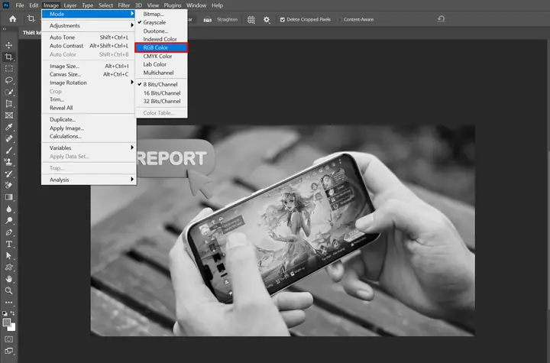Change screen mode icon
The height and width of the screenshot is (363, 550).
(8, 351)
